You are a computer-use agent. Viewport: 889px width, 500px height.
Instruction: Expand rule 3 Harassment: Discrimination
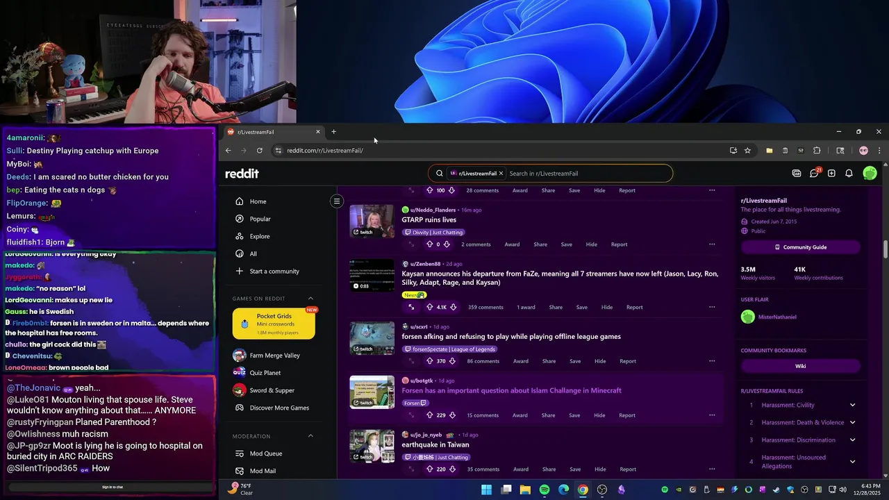pyautogui.click(x=852, y=440)
